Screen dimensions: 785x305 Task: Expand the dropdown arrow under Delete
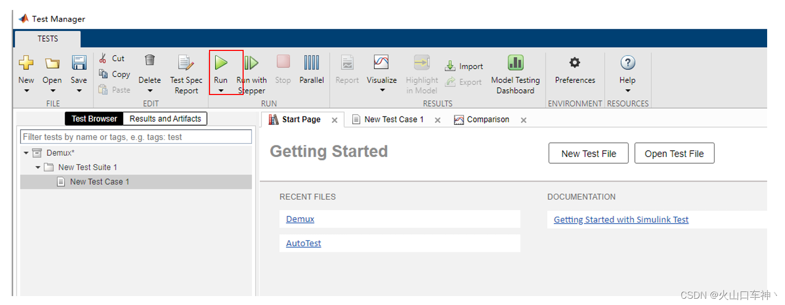[x=150, y=91]
